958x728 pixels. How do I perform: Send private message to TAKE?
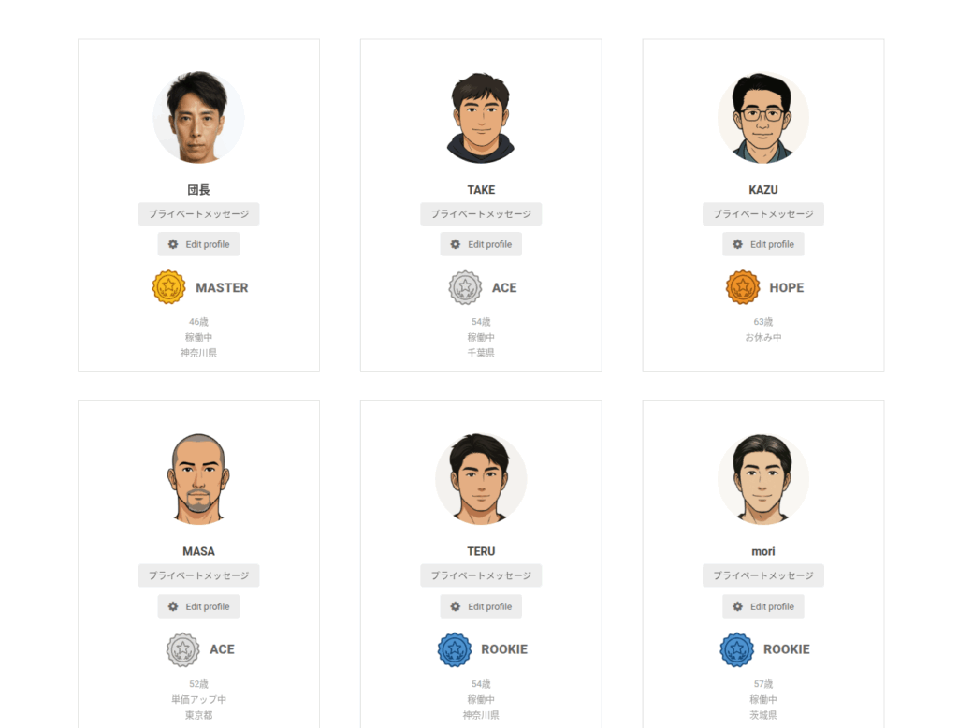(x=481, y=214)
